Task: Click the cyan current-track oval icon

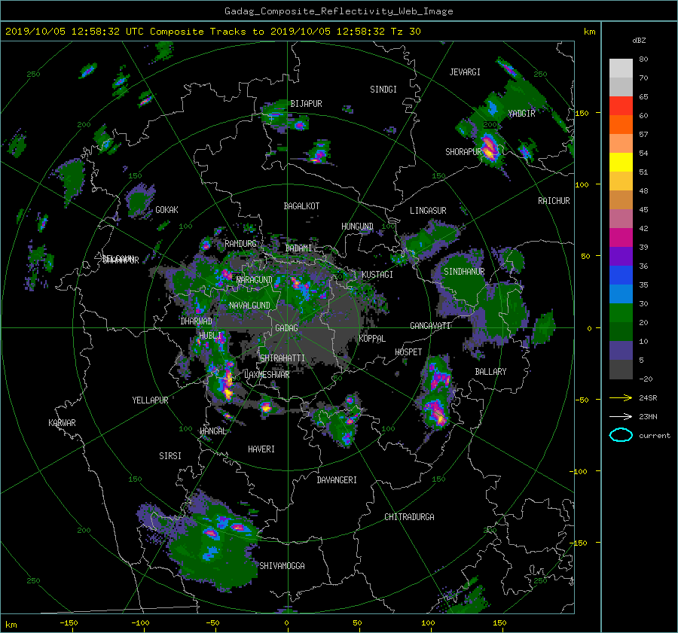Action: [621, 435]
